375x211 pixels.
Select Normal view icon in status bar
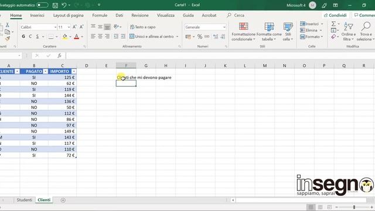311,207
